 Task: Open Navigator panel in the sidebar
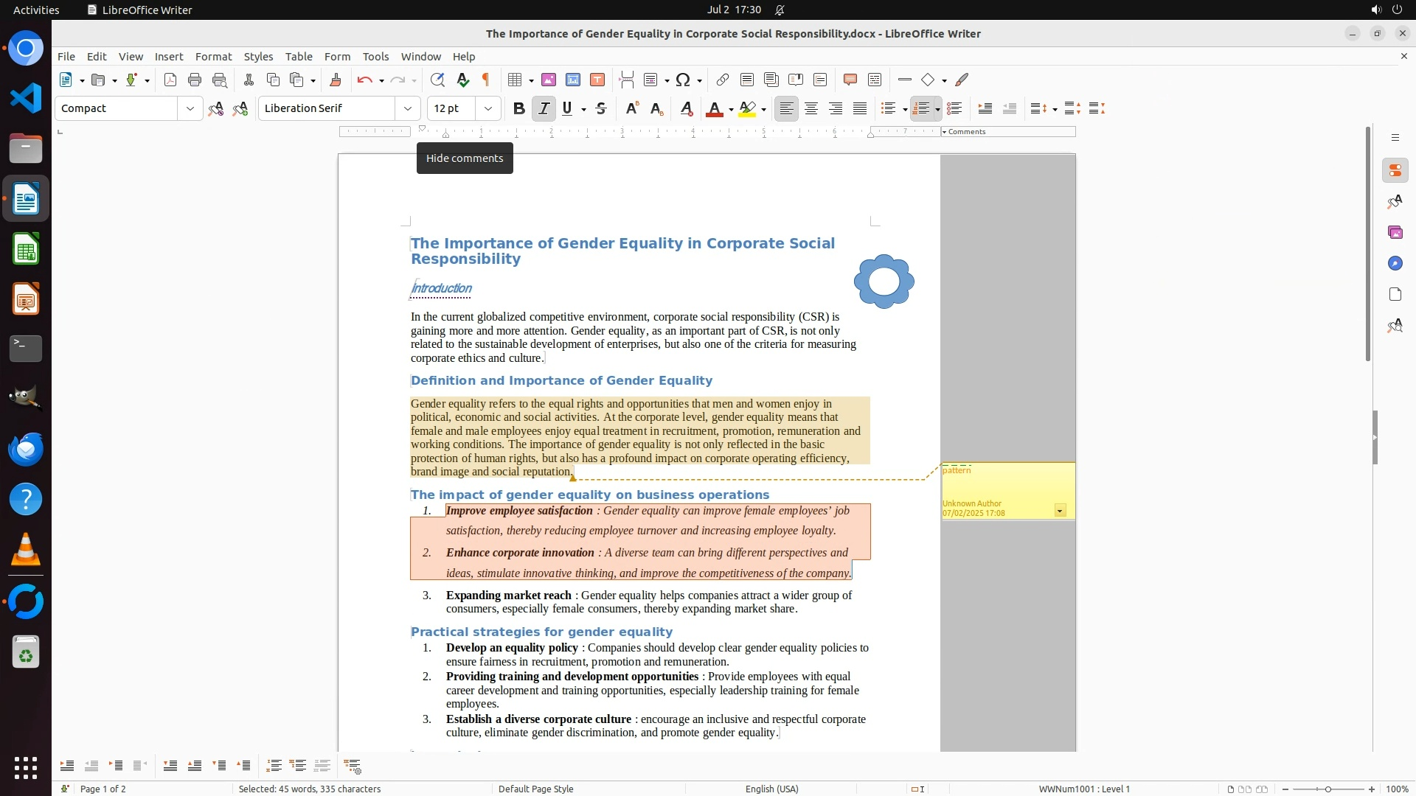coord(1395,263)
